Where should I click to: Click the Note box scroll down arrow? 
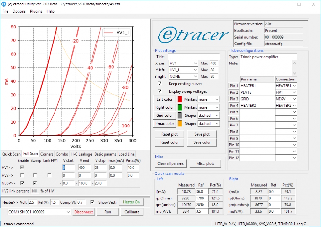click(x=295, y=73)
